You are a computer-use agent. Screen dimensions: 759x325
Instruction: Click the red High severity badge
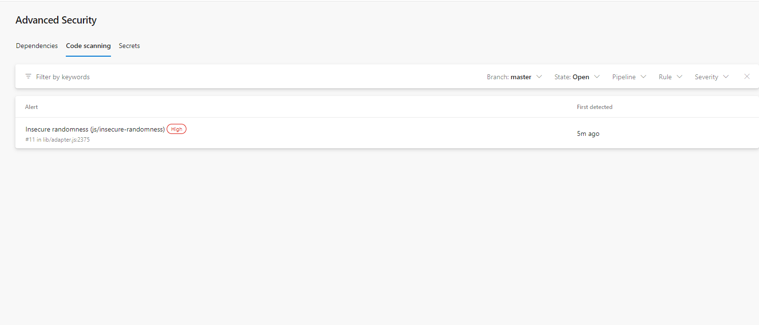click(176, 129)
